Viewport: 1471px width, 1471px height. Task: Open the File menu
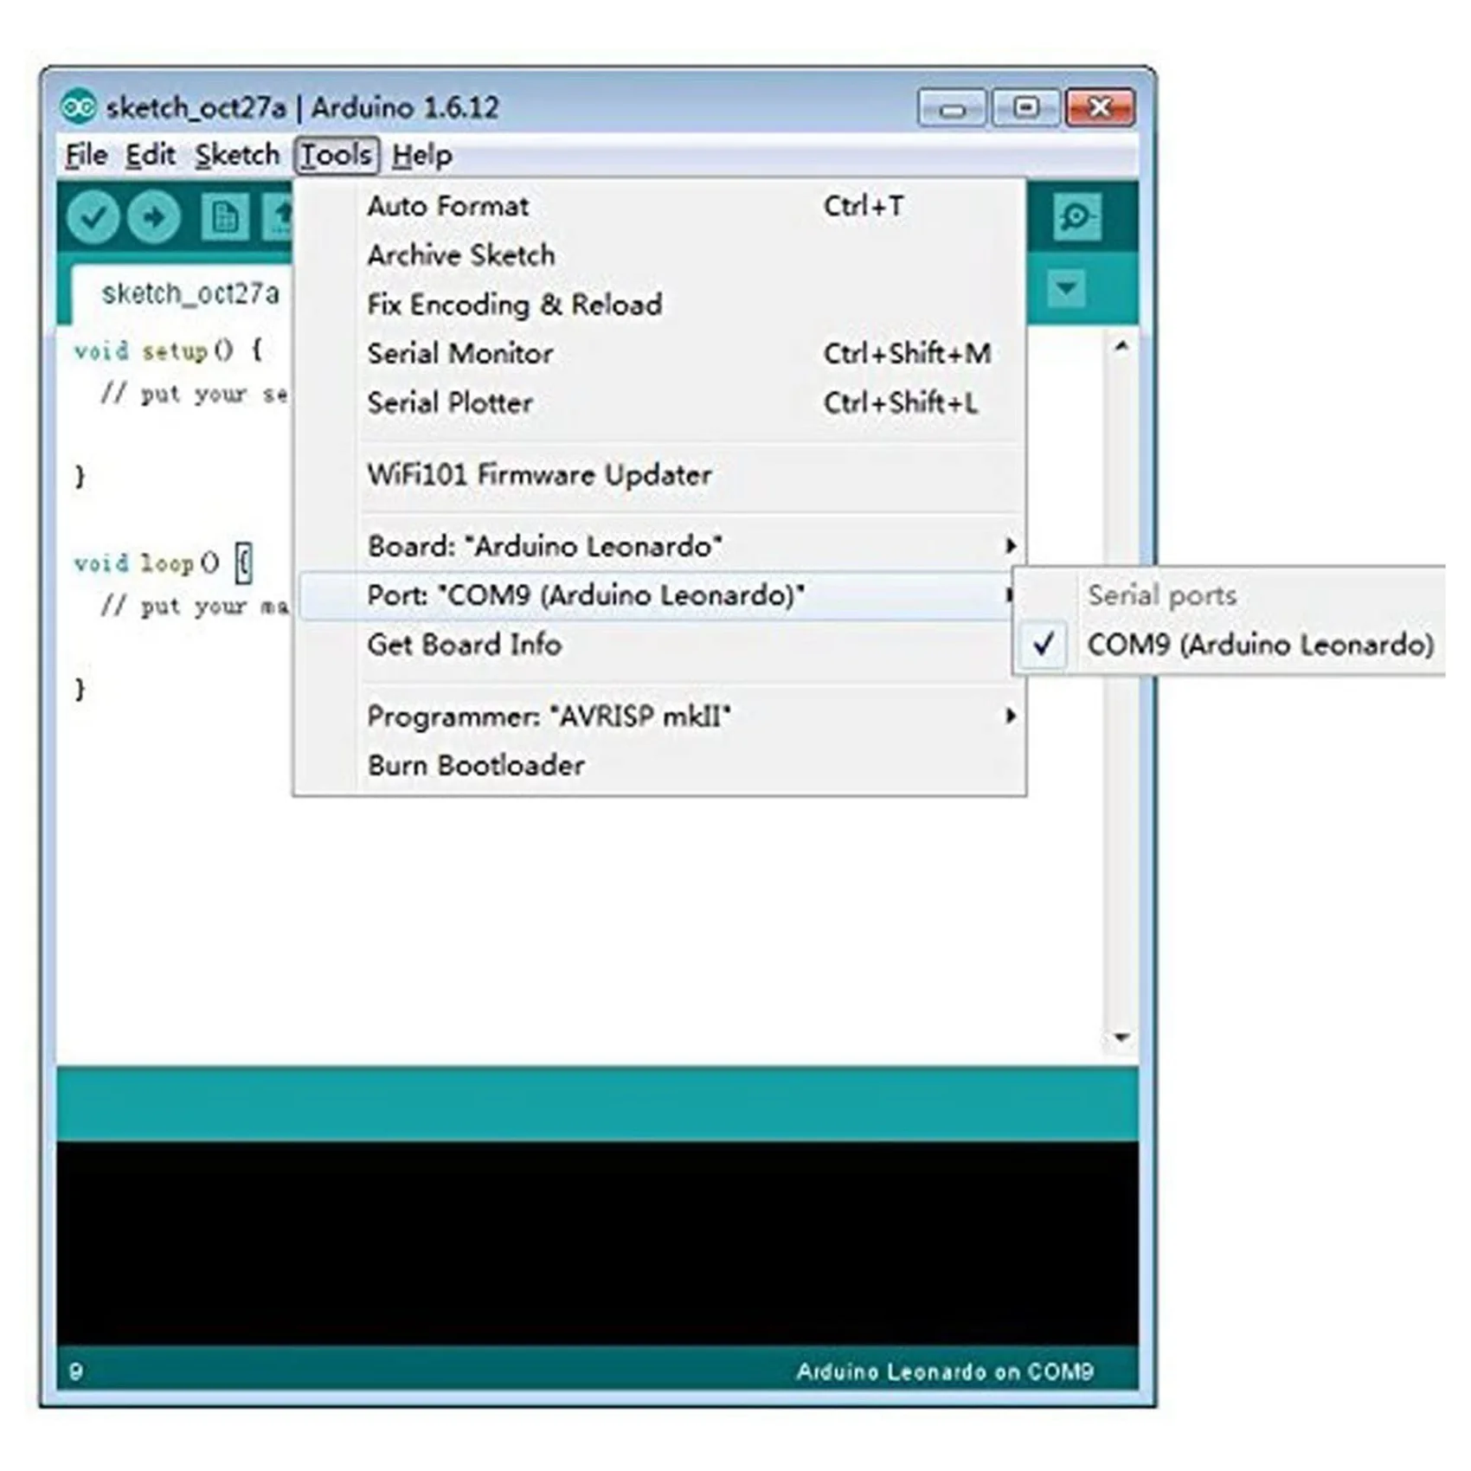pyautogui.click(x=87, y=156)
